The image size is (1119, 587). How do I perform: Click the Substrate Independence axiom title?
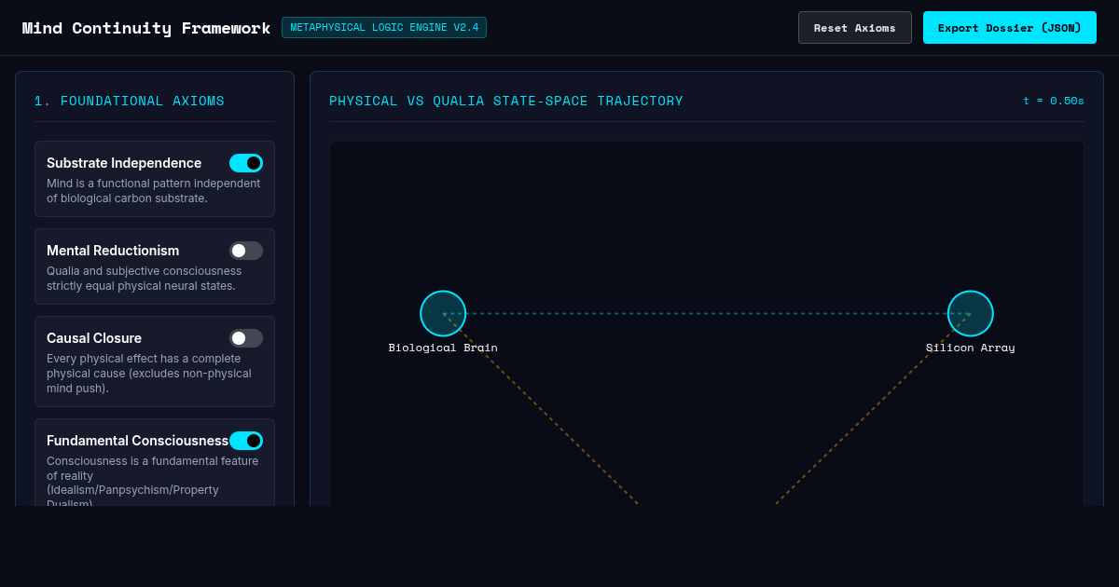click(x=124, y=163)
